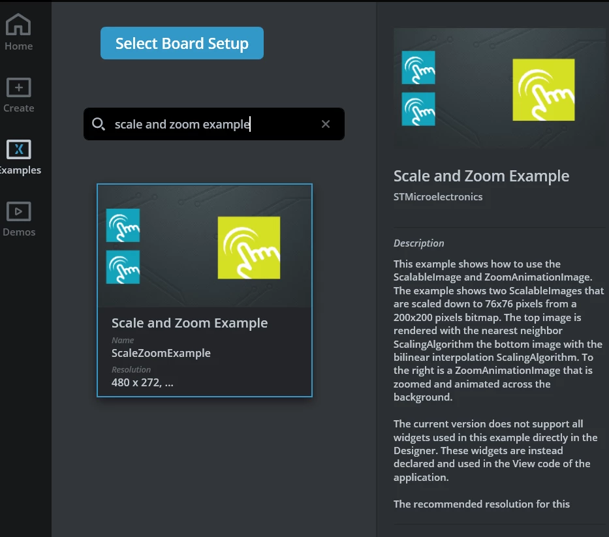Viewport: 609px width, 537px height.
Task: Click the ScaleZoomExample name text in the card
Action: click(x=161, y=353)
